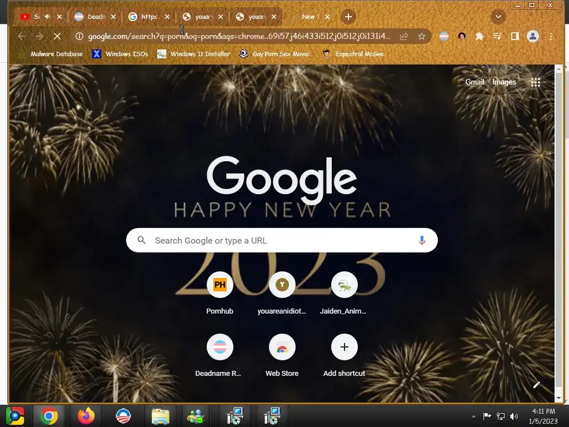This screenshot has height=427, width=569.
Task: Toggle the Chrome side panel
Action: 515,36
